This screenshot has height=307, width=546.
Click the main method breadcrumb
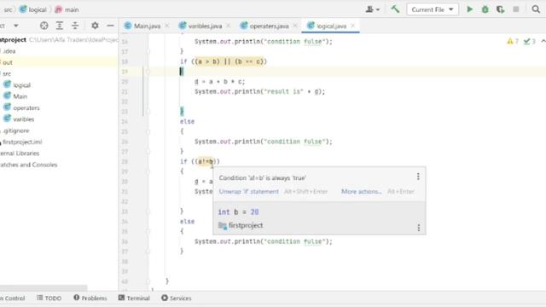point(67,9)
